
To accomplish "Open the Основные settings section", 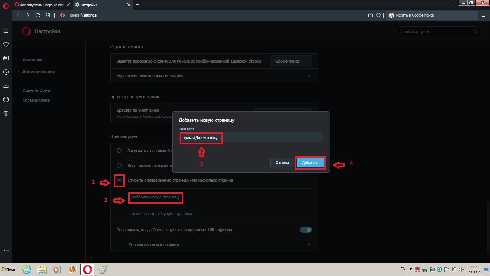I will click(x=33, y=59).
